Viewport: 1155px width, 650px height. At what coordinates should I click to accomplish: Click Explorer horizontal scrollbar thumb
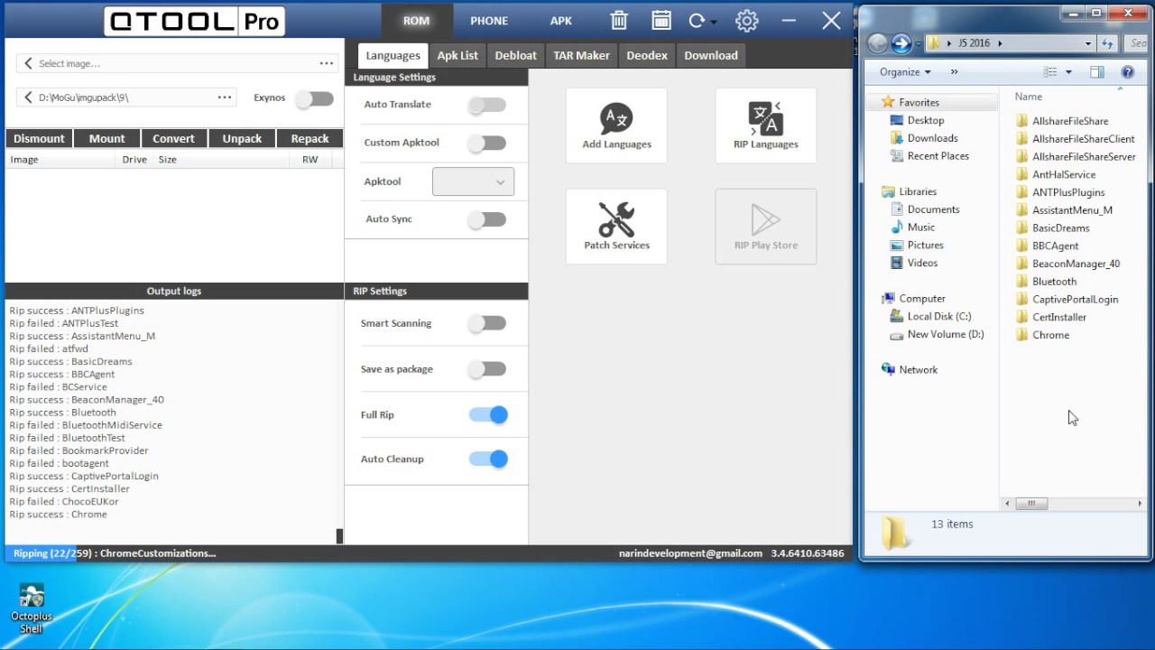1030,504
